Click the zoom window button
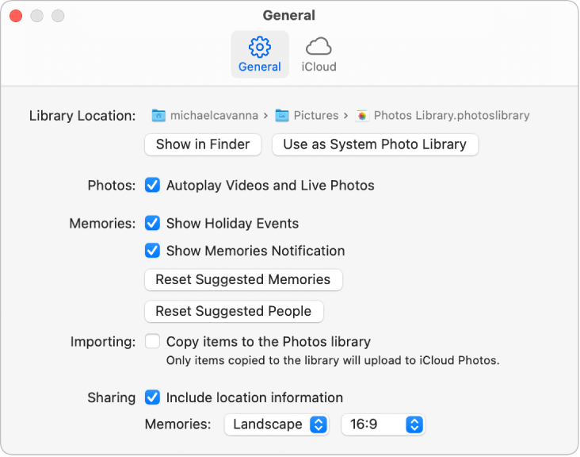The height and width of the screenshot is (457, 580). 57,16
